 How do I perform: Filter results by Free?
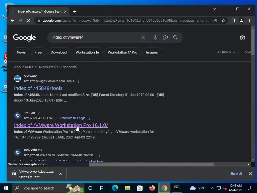click(x=38, y=52)
